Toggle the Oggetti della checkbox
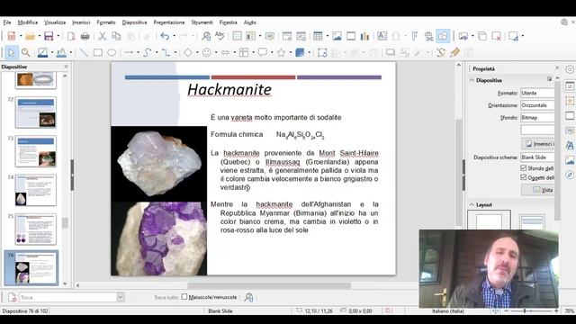This screenshot has height=324, width=576. [524, 177]
